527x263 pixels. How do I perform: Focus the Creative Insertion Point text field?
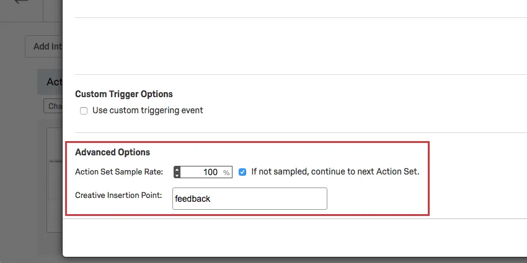point(249,199)
